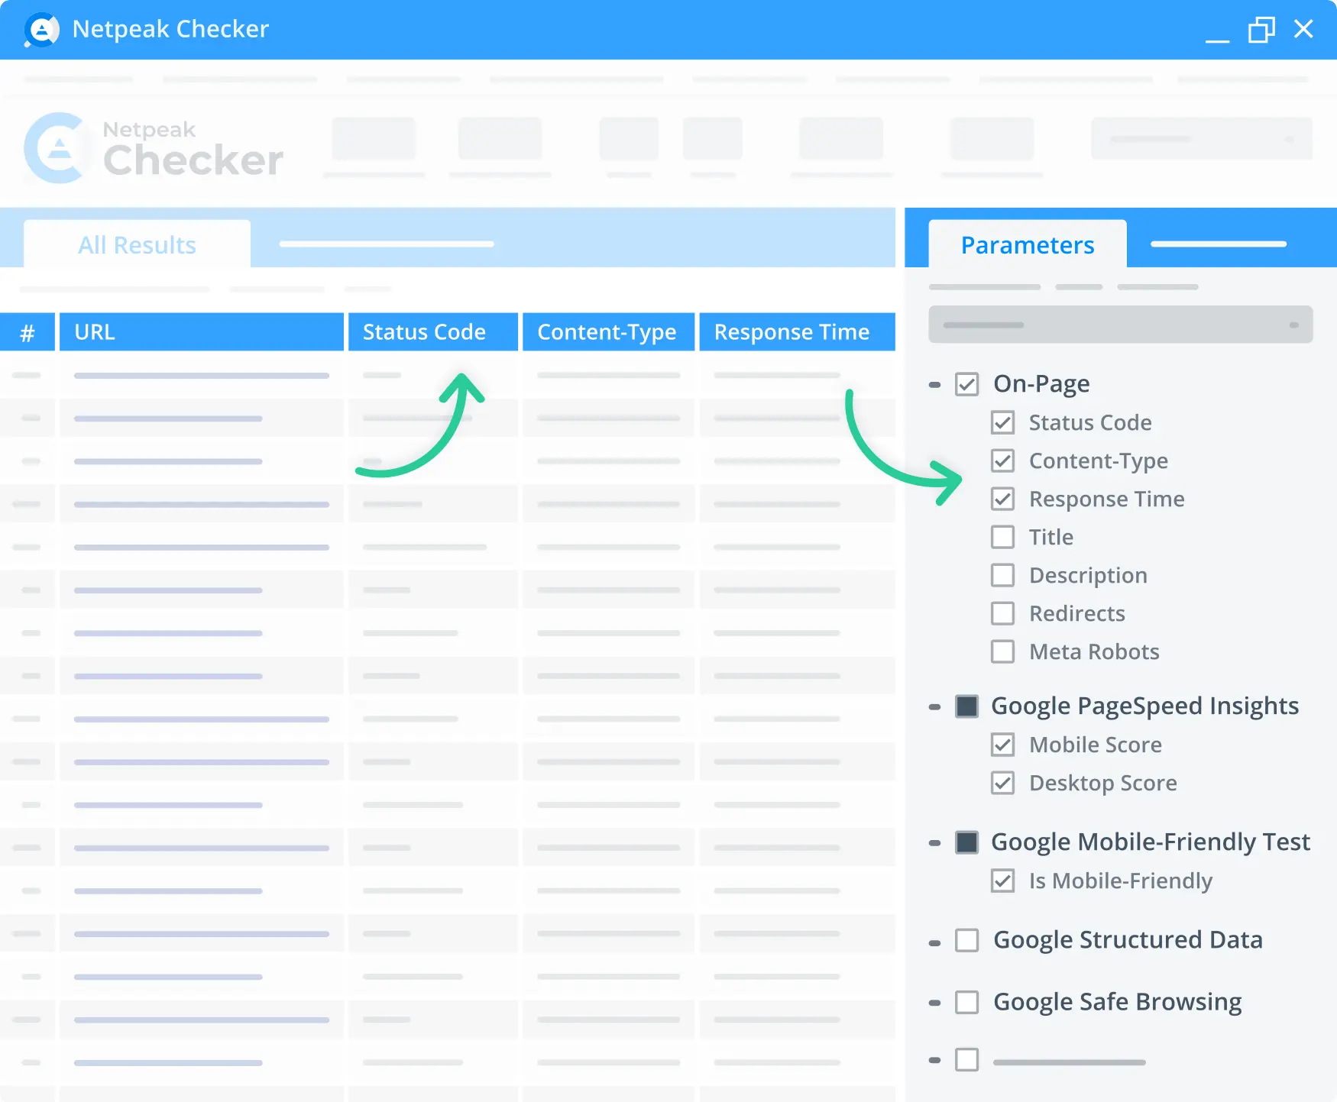
Task: Open the gray parameters search dropdown
Action: point(1121,325)
